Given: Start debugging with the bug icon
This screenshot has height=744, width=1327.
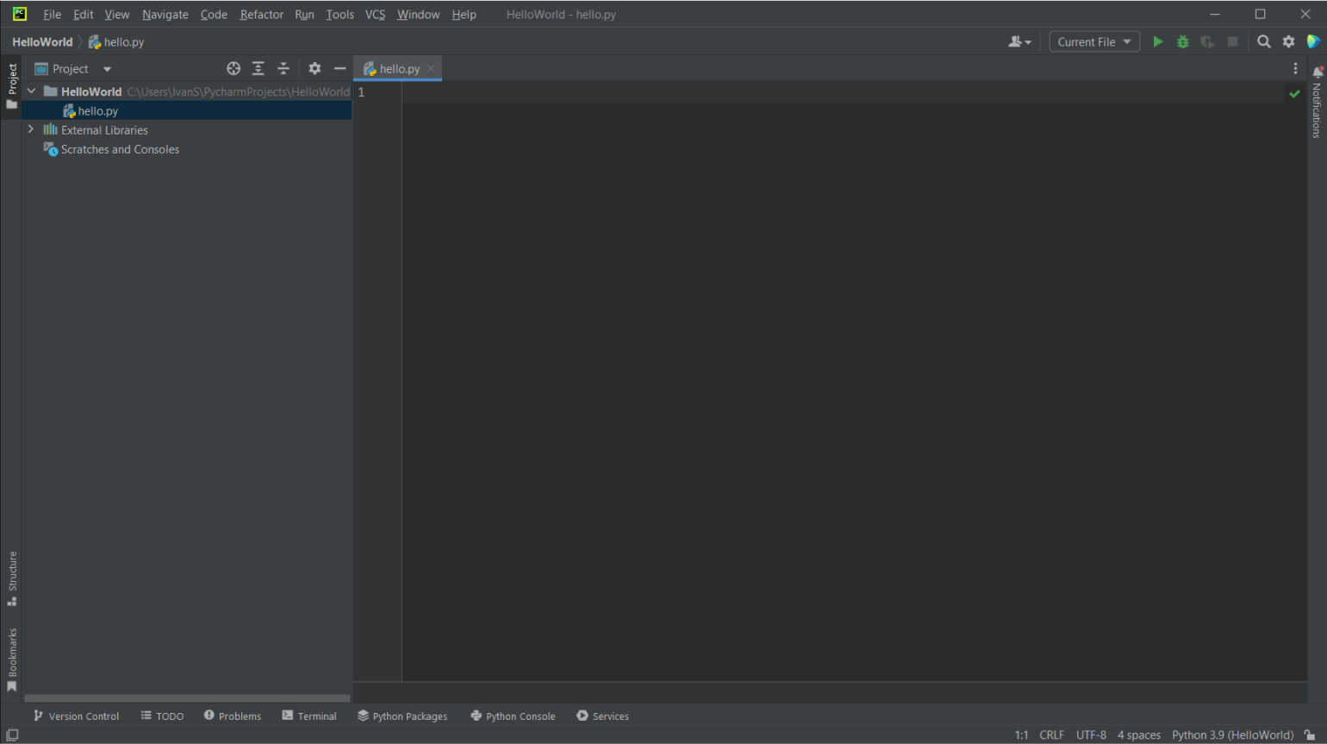Looking at the screenshot, I should 1182,41.
